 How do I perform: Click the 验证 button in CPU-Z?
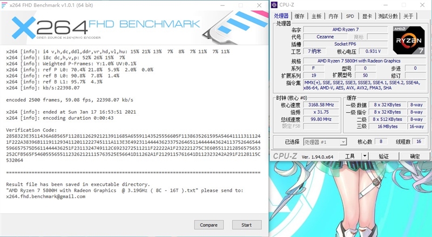(383, 156)
